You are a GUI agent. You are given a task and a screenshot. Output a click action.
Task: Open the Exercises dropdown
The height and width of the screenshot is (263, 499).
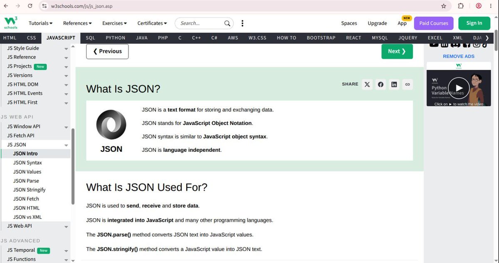[x=114, y=23]
